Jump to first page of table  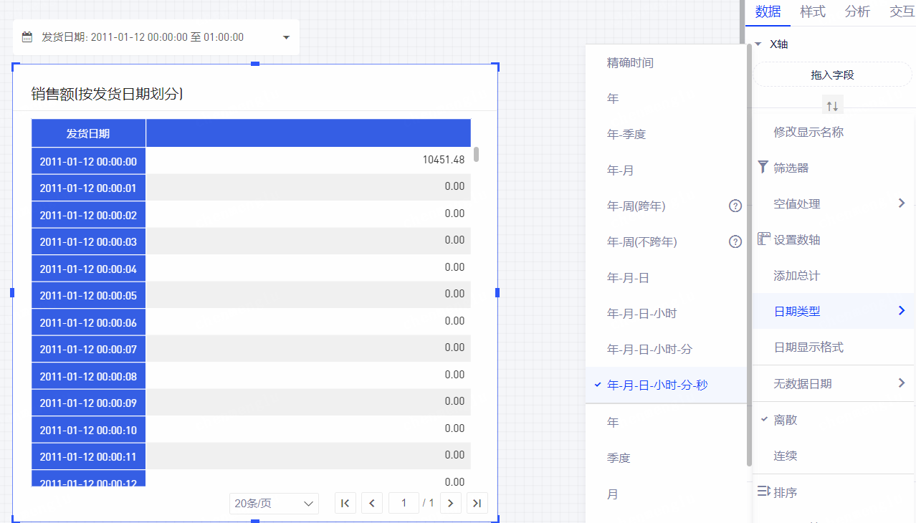(x=345, y=503)
